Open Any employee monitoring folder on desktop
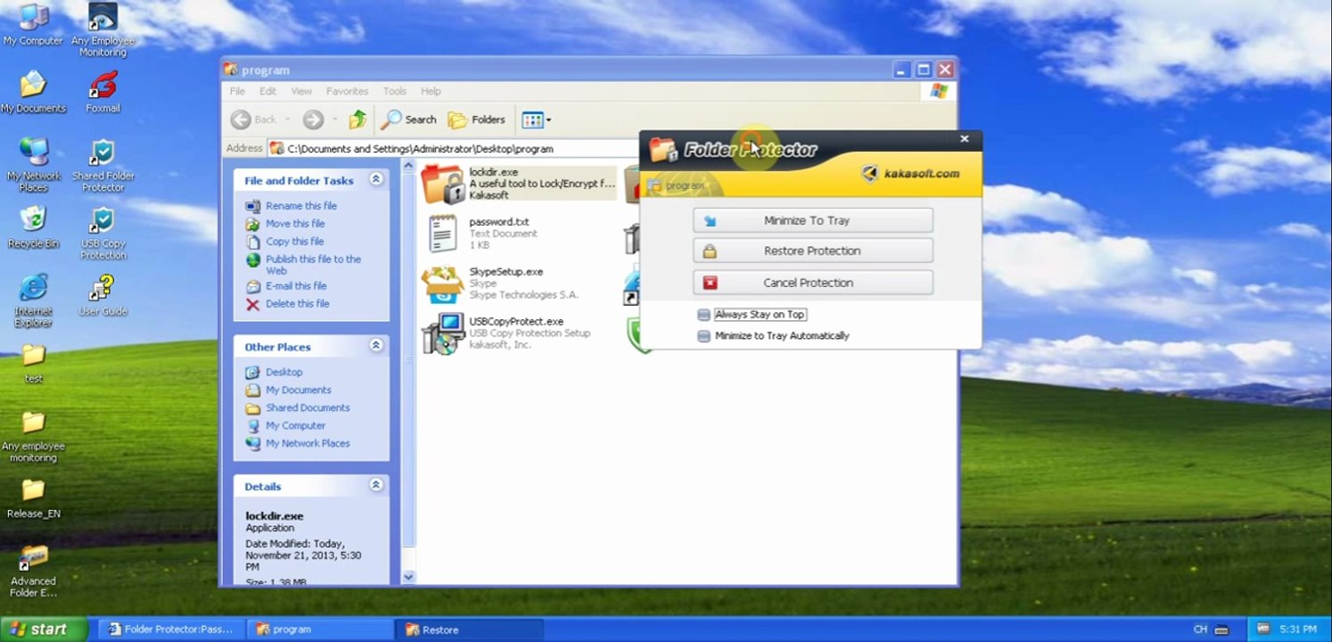The image size is (1332, 642). coord(33,436)
